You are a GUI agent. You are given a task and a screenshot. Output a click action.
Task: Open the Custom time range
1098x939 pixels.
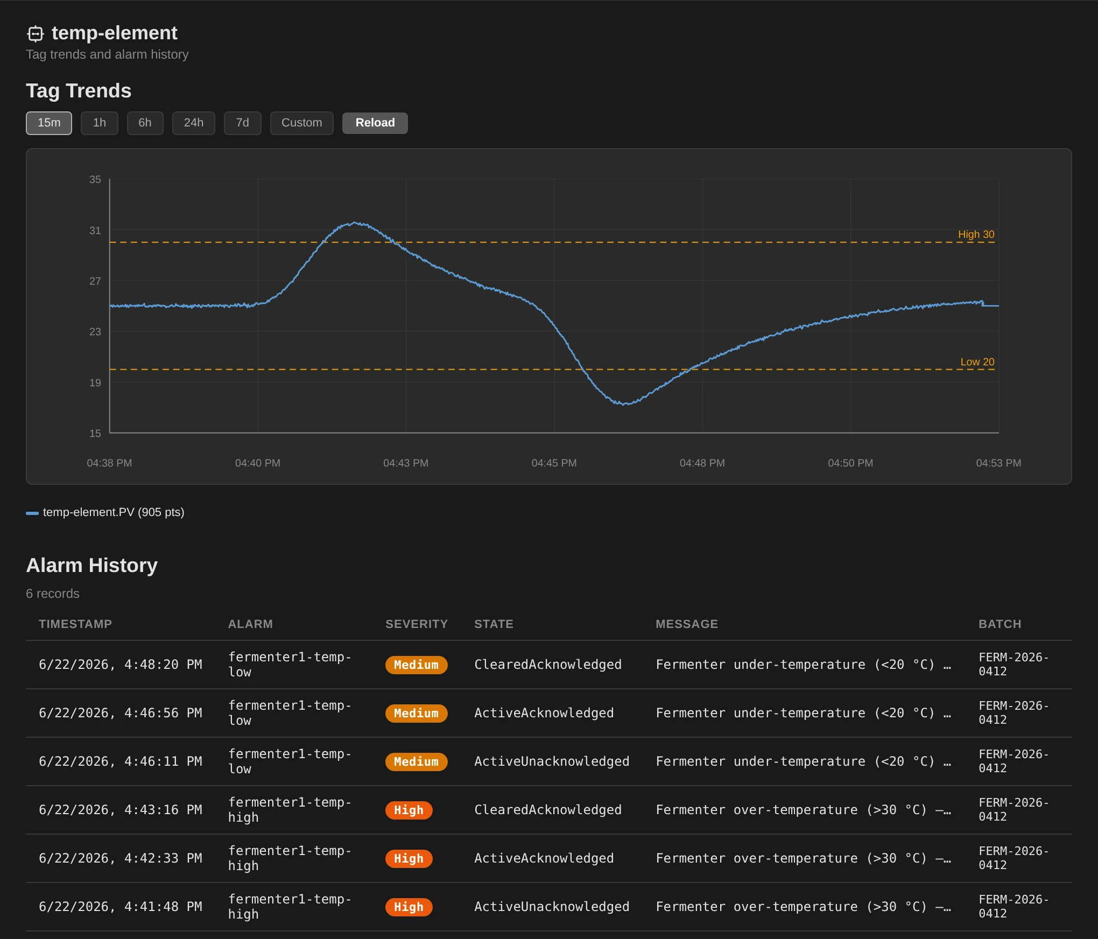tap(302, 123)
